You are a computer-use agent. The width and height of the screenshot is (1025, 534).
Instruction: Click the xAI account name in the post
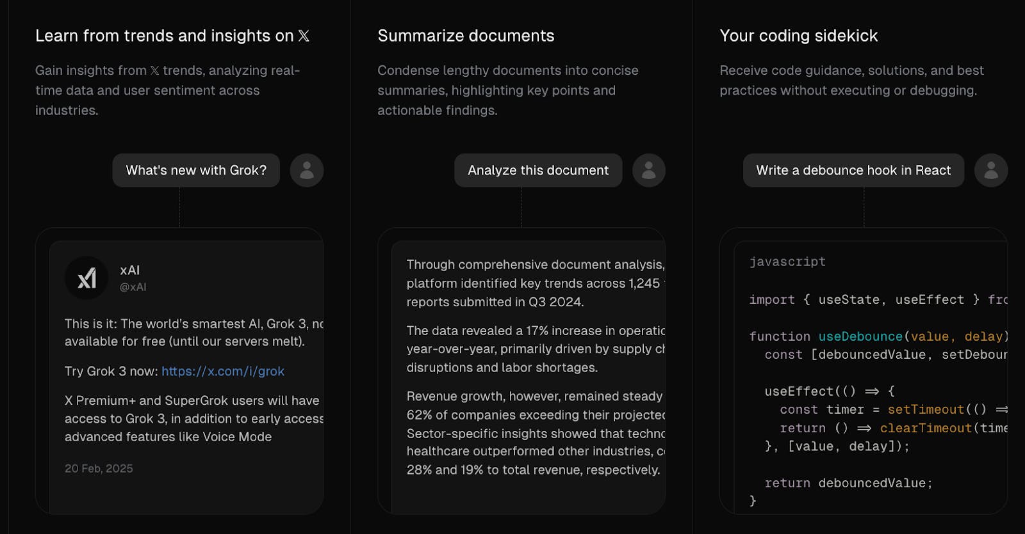[x=129, y=270]
